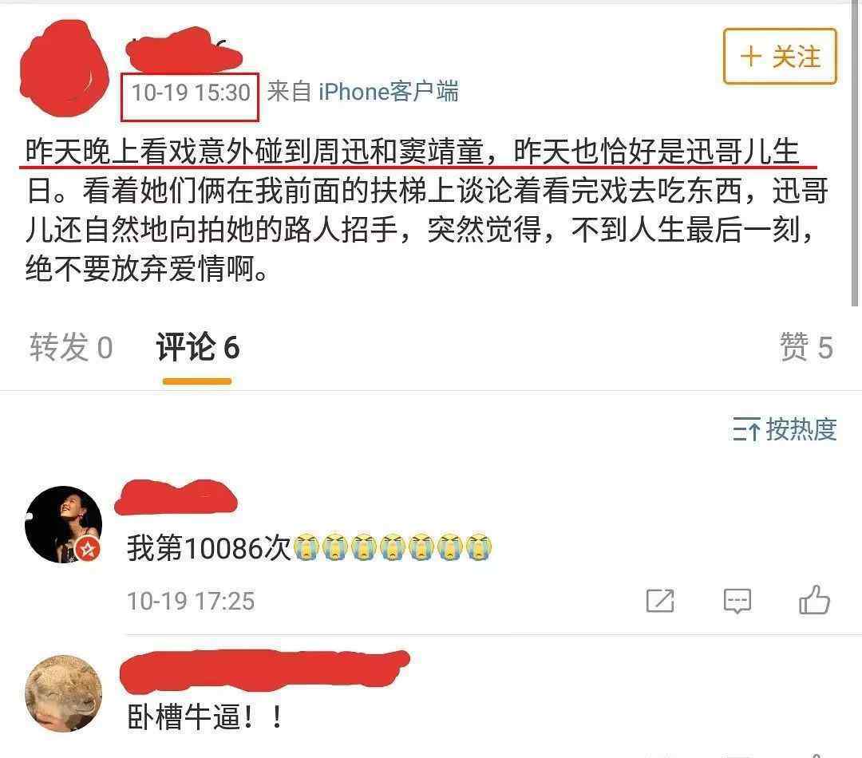Like the first comment with thumbs-up icon
862x758 pixels.
pos(814,599)
